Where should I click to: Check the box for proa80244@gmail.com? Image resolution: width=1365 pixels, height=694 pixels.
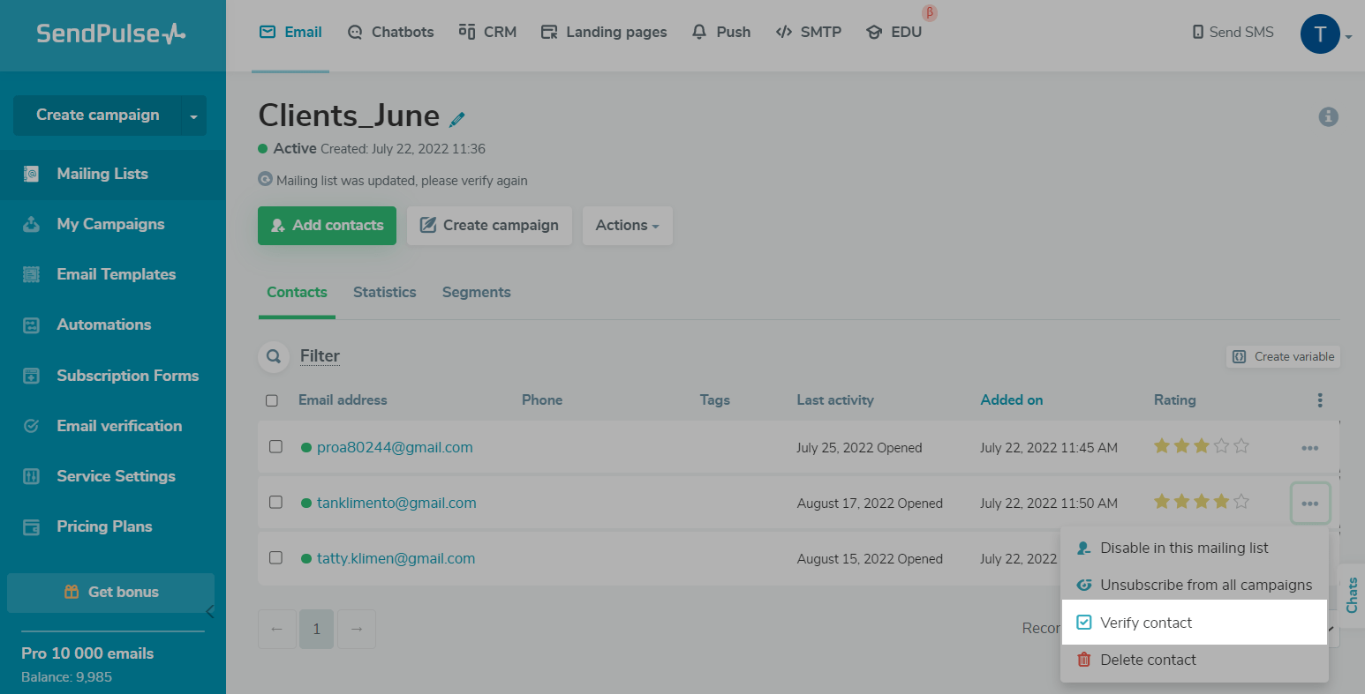point(275,446)
